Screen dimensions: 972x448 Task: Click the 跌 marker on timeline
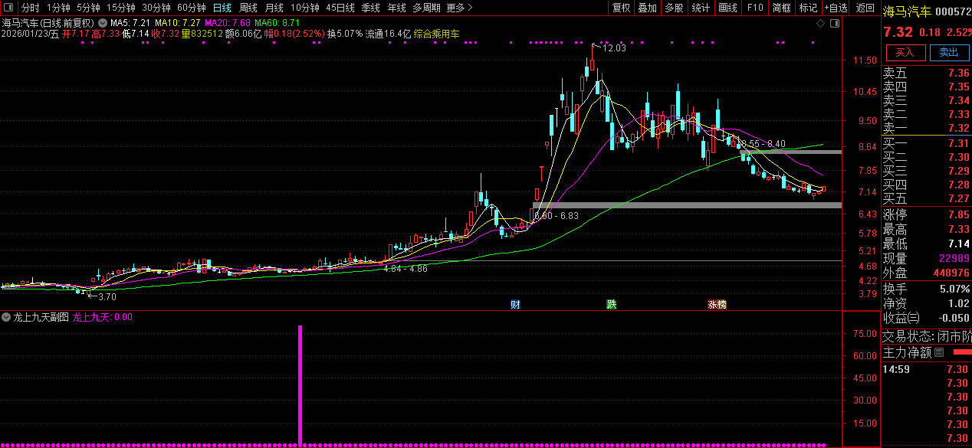tap(611, 304)
